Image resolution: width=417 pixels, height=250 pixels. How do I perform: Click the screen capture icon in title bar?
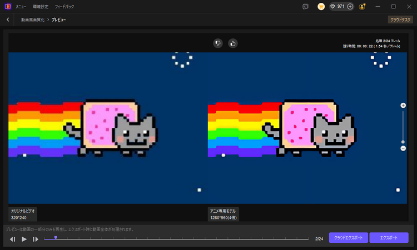[305, 7]
